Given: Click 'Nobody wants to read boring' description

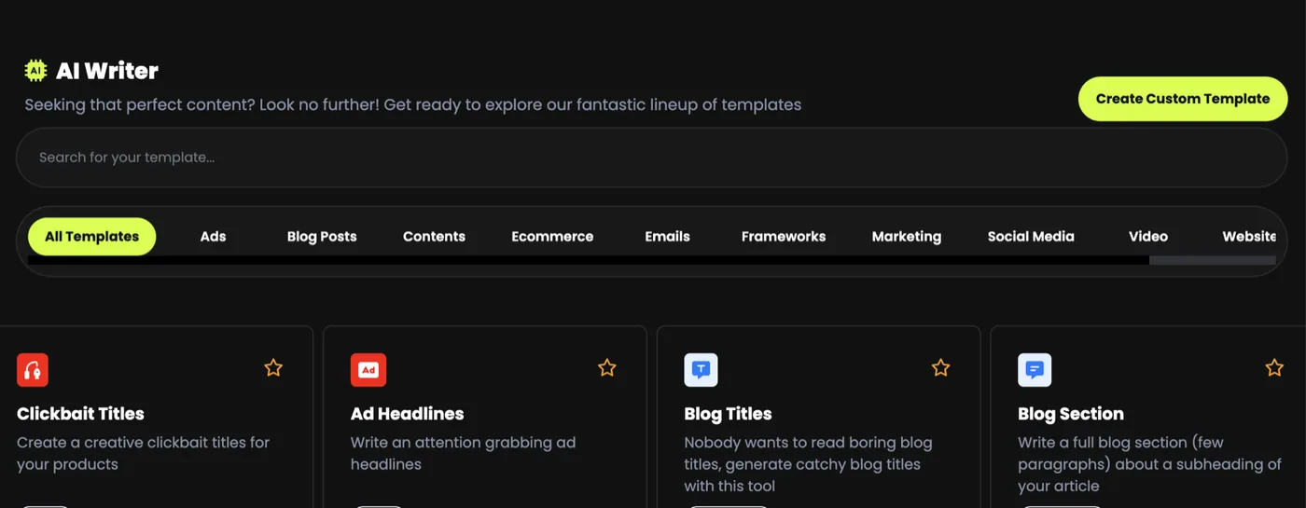Looking at the screenshot, I should click(x=808, y=464).
